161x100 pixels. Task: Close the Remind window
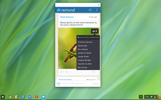(98, 5)
